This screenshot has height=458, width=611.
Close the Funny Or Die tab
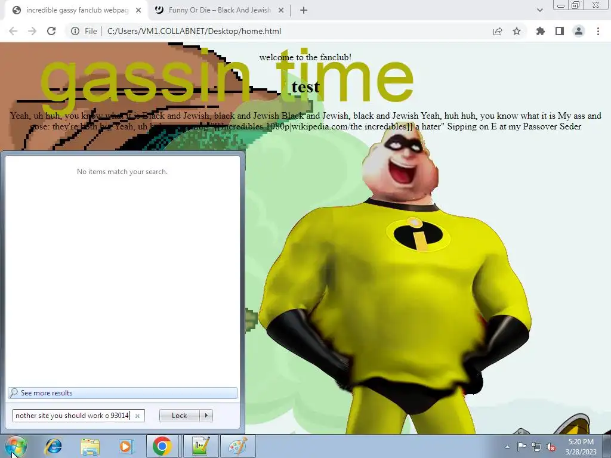281,10
